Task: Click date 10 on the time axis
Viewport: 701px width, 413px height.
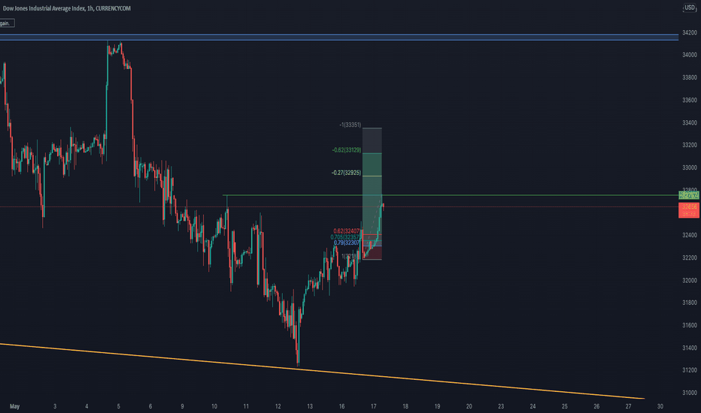Action: (214, 406)
